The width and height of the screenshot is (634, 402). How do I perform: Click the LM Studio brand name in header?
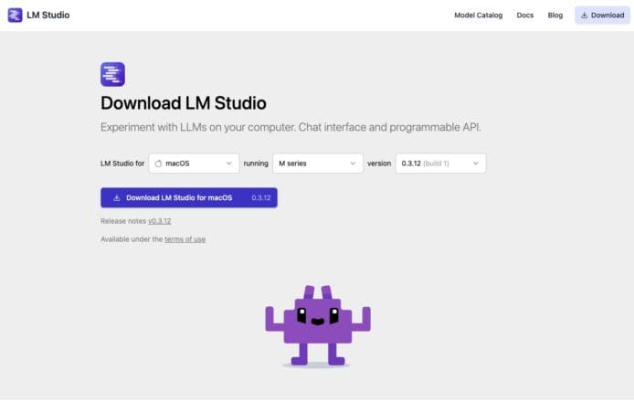point(48,15)
